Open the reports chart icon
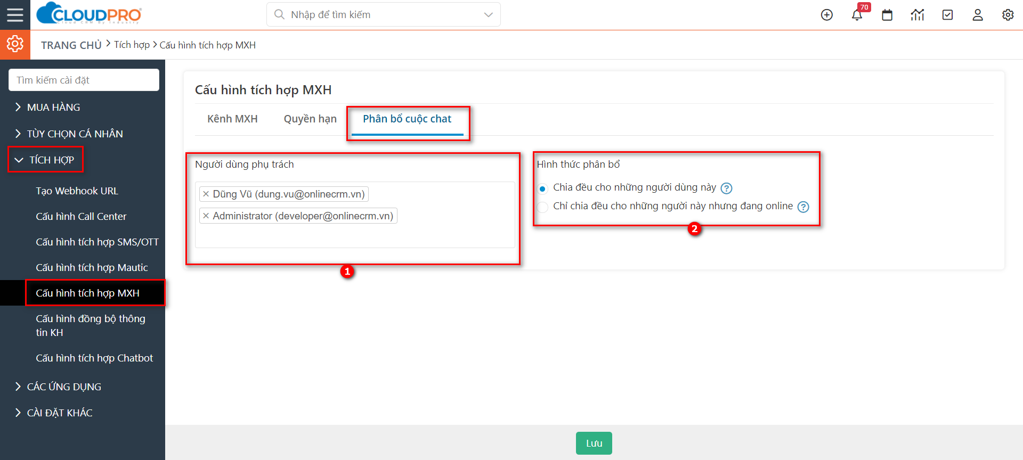Viewport: 1023px width, 460px height. [918, 15]
